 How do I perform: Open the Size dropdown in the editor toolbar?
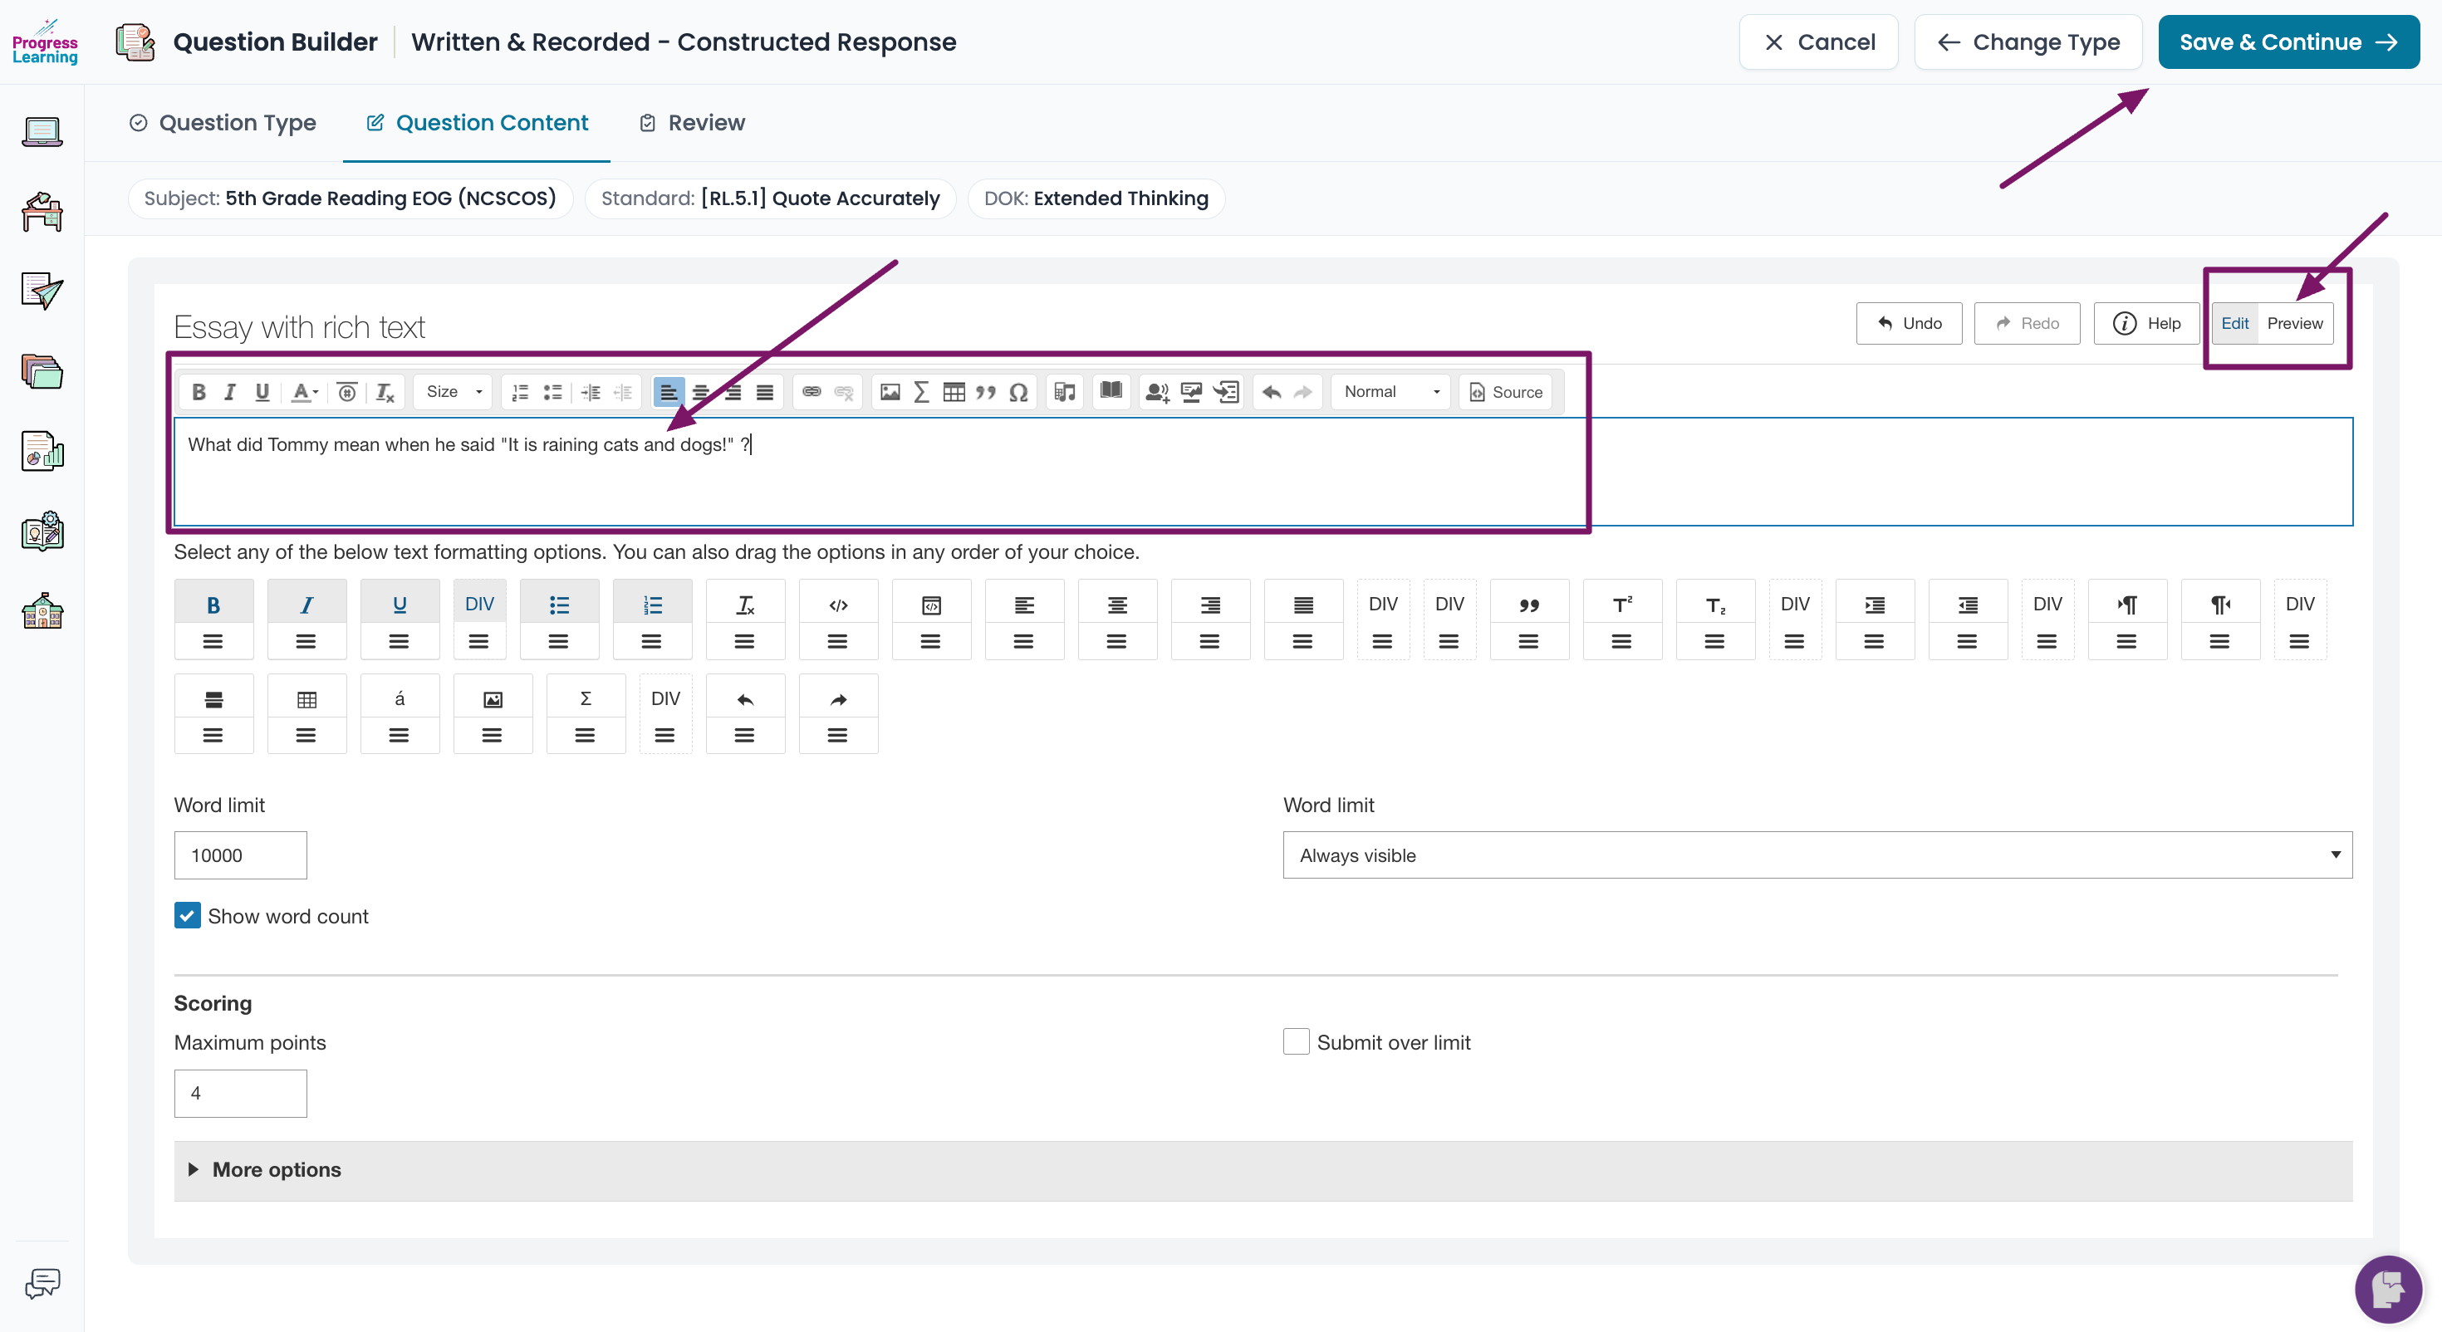pos(454,391)
